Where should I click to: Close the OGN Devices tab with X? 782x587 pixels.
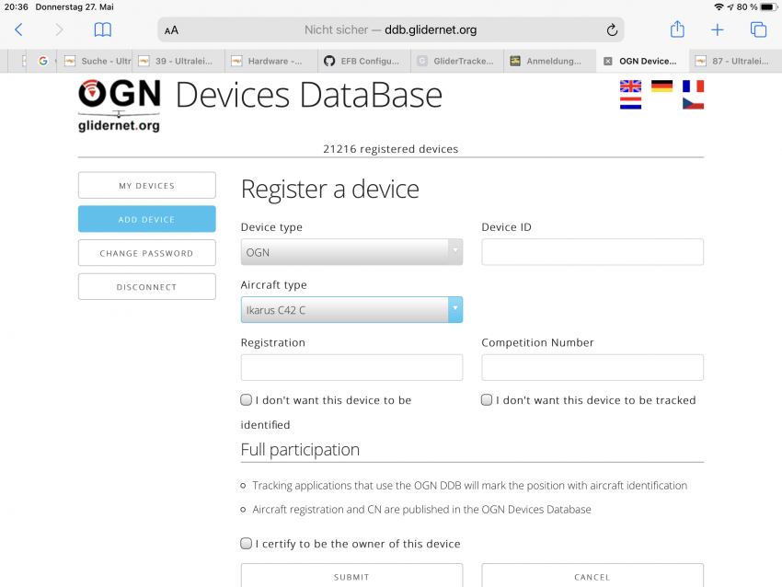click(607, 62)
